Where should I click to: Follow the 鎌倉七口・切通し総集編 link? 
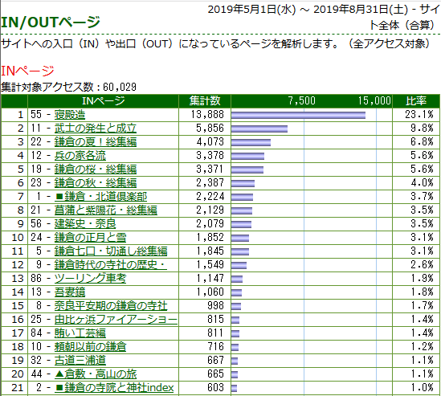click(x=111, y=251)
